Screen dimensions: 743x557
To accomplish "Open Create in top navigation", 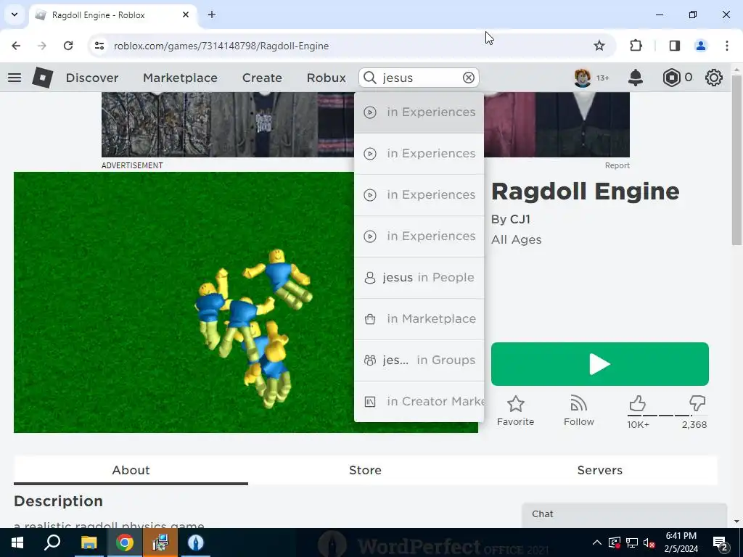I will [262, 78].
